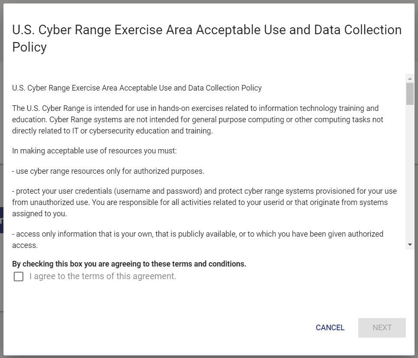Screen dimensions: 418x358
Task: Click the line starting 'education. Cyber Range systems'
Action: click(x=198, y=120)
